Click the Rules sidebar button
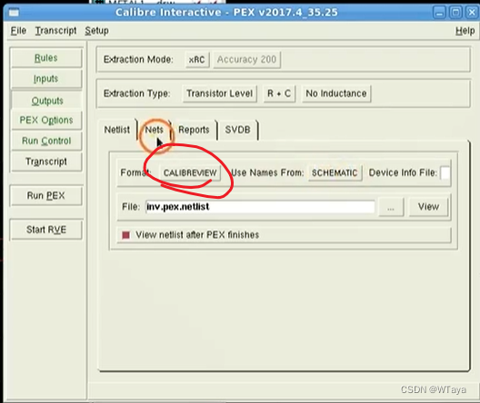 click(x=46, y=58)
